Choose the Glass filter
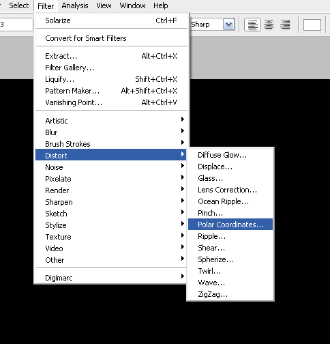Screen dimensions: 330x344 (x=230, y=178)
